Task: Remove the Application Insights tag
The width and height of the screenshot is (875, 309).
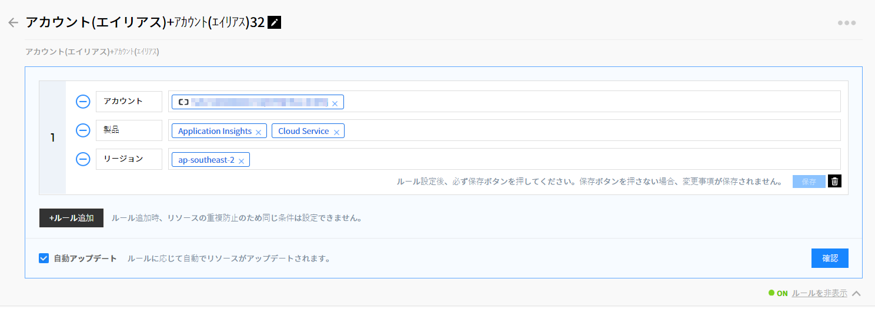Action: click(258, 132)
